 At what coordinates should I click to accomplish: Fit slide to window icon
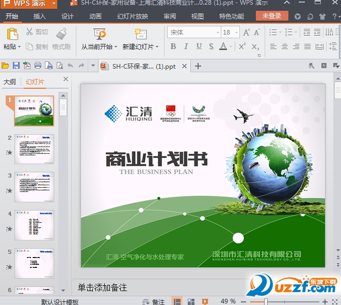(x=335, y=301)
